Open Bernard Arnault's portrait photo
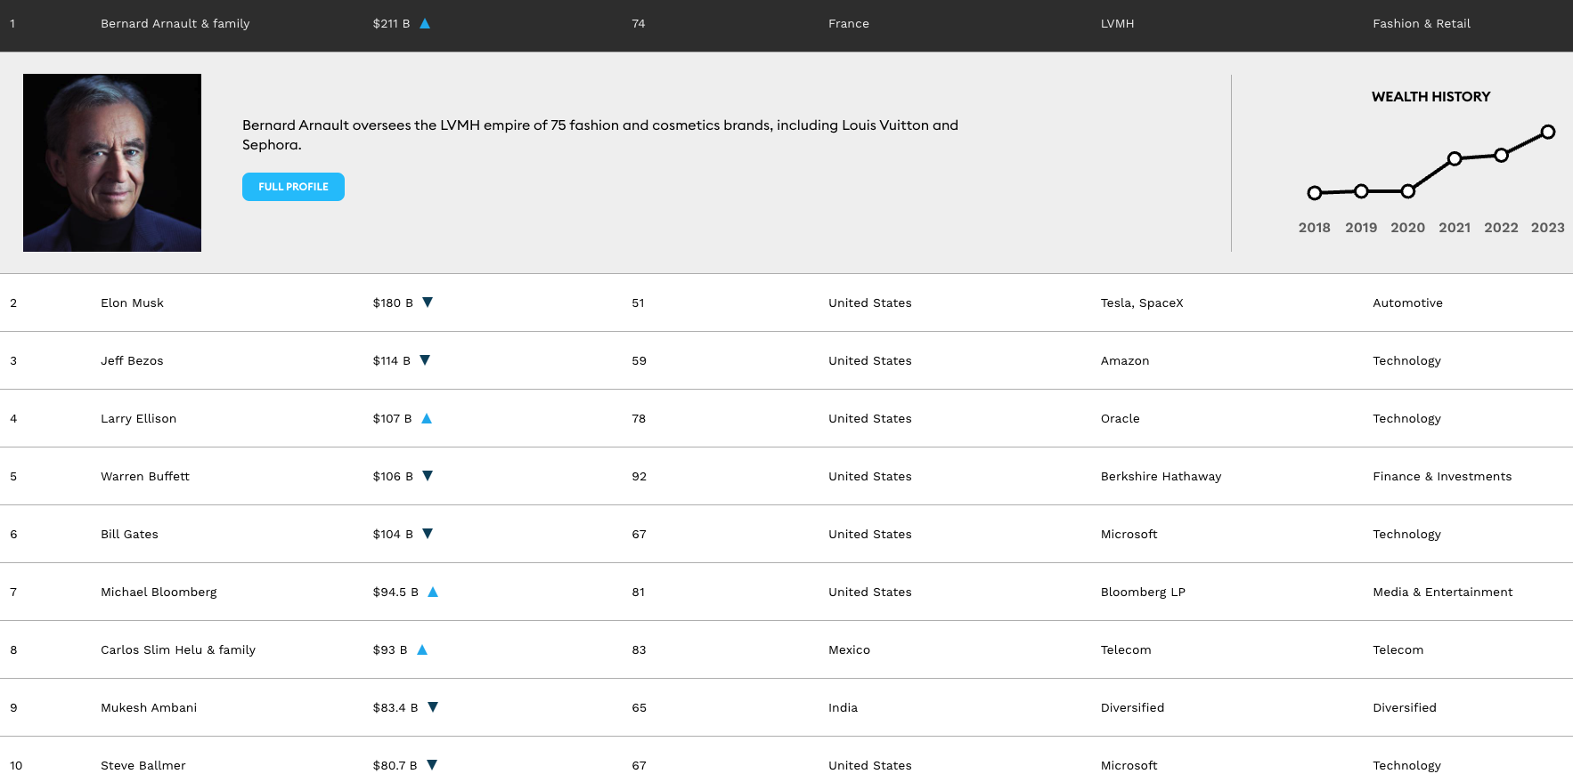This screenshot has height=782, width=1573. coord(112,163)
